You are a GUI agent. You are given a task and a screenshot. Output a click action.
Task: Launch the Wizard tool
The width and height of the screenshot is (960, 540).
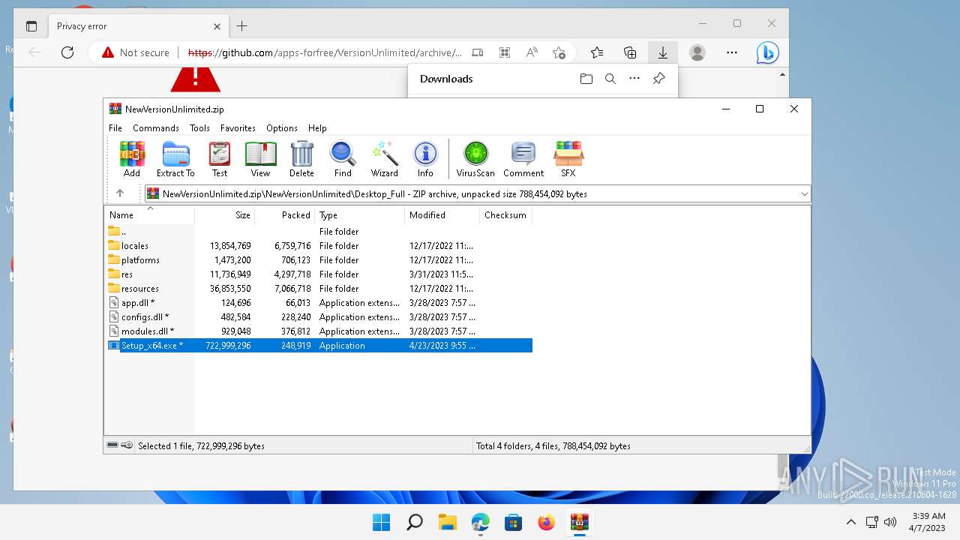tap(385, 159)
